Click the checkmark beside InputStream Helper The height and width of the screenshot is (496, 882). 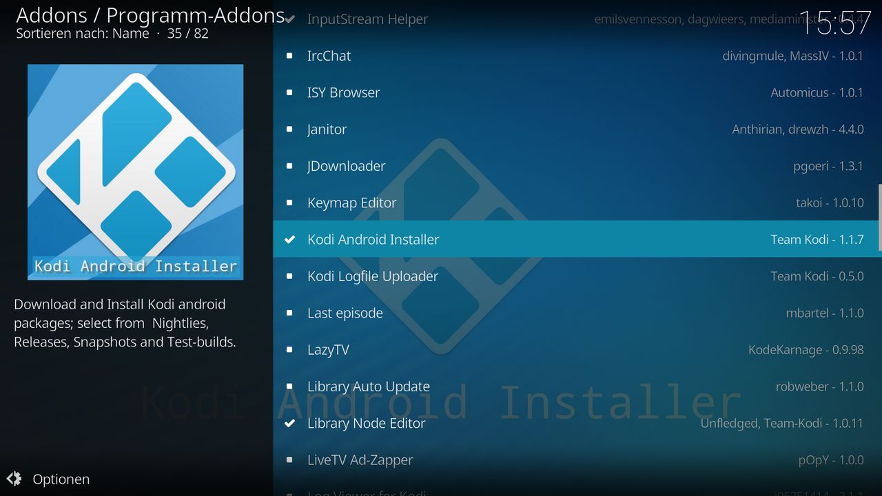[x=290, y=19]
